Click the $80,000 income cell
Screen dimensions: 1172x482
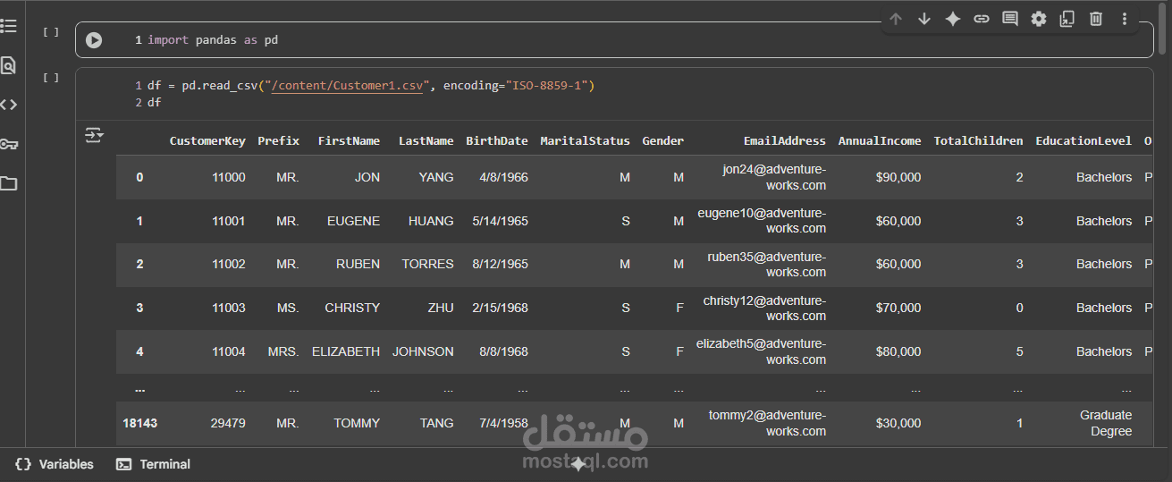[x=898, y=351]
